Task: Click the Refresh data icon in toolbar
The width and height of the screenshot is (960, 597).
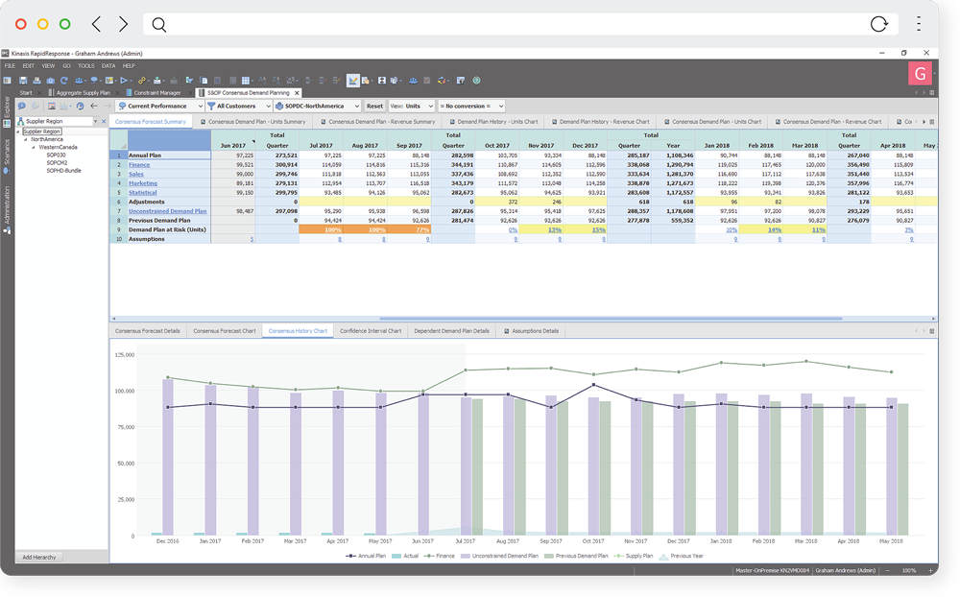Action: point(63,81)
